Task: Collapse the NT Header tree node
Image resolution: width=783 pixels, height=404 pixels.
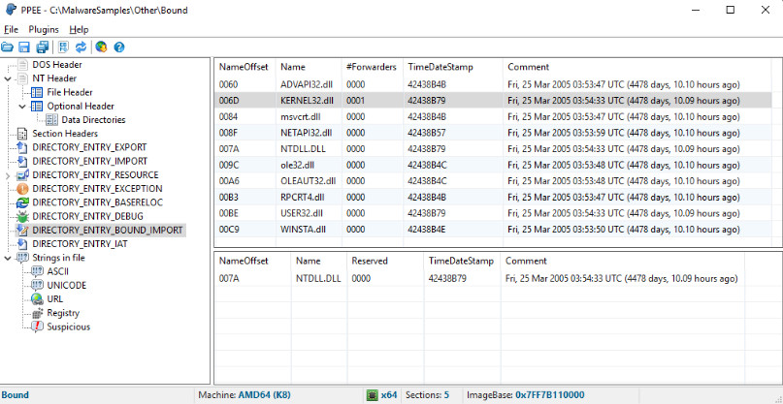Action: (8, 78)
